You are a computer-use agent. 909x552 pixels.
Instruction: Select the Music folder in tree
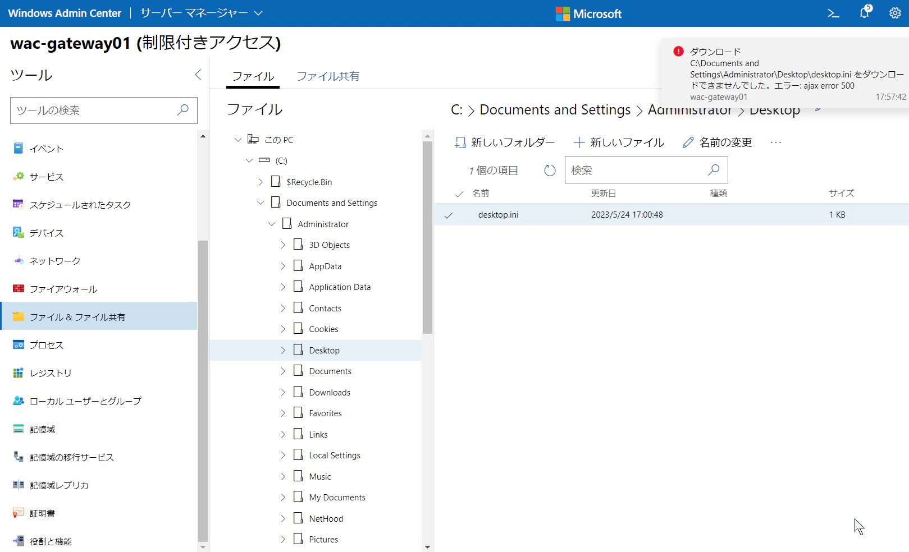320,477
